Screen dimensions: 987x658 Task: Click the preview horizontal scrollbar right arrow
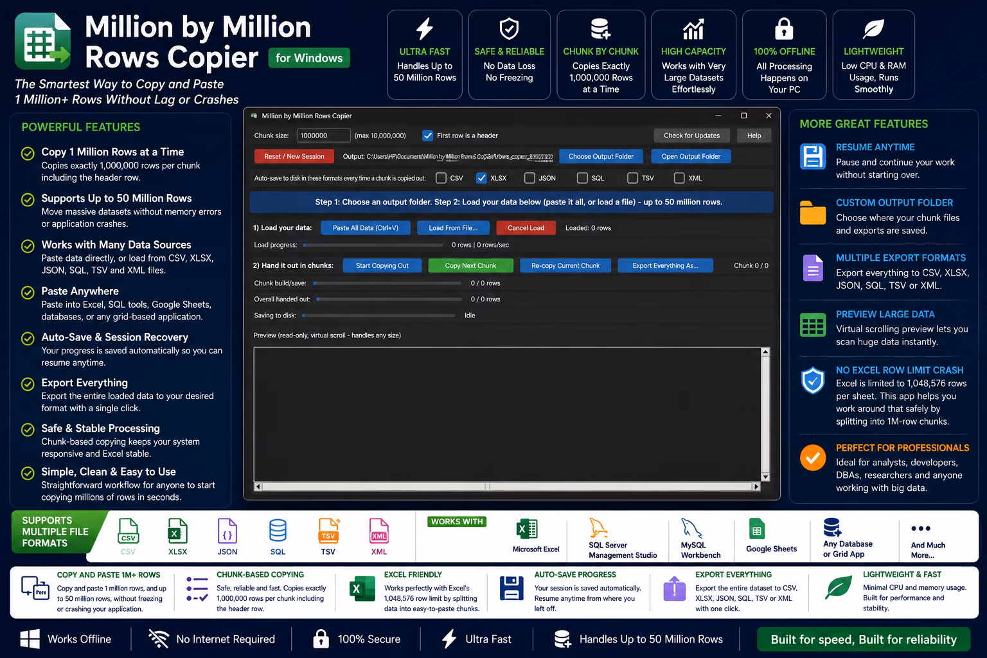coord(756,486)
